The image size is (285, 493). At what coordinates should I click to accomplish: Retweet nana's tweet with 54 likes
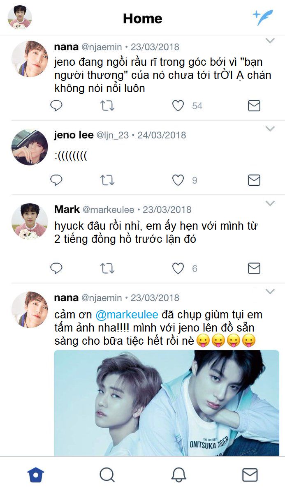tap(107, 106)
